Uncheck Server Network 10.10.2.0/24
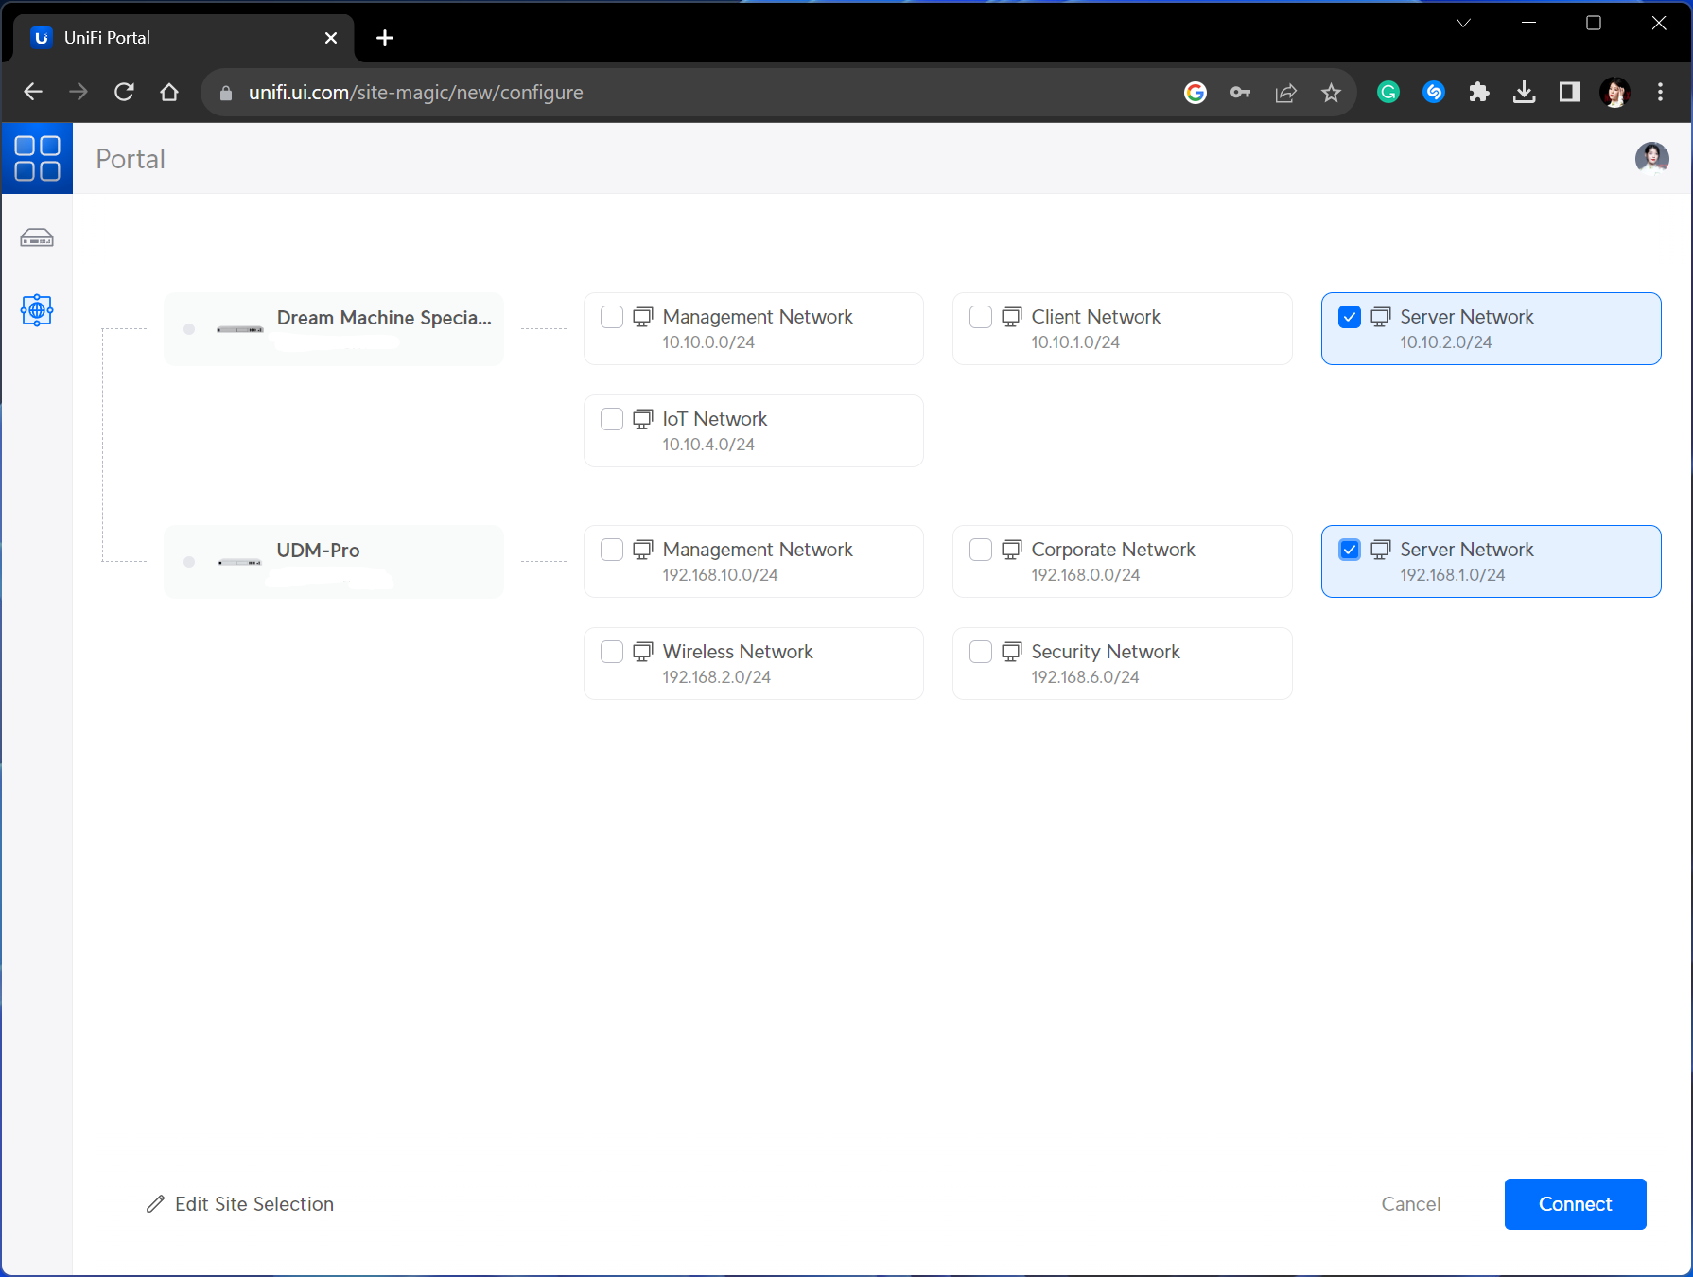 pos(1350,317)
